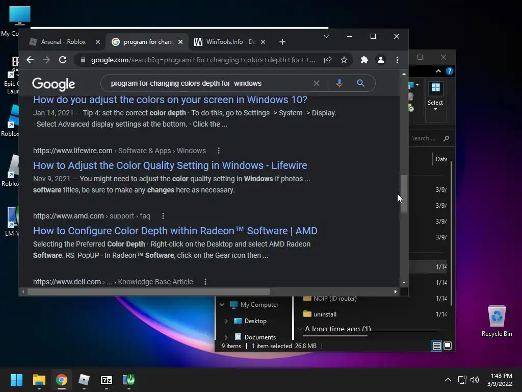This screenshot has width=522, height=392.
Task: Open the Chrome profile icon
Action: pyautogui.click(x=381, y=60)
